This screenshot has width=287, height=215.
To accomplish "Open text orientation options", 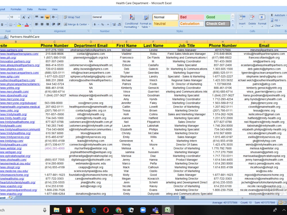I will click(x=54, y=17).
